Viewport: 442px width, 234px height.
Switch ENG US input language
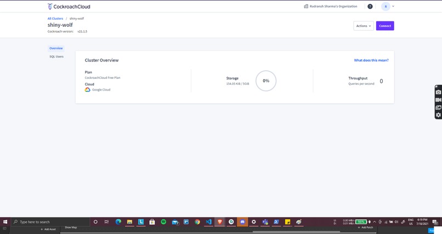tap(411, 222)
